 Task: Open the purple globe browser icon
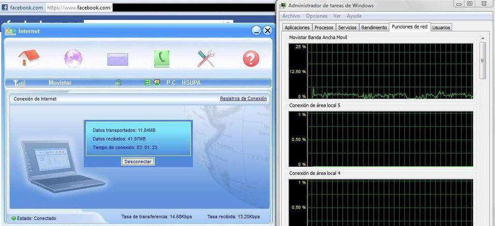click(73, 58)
